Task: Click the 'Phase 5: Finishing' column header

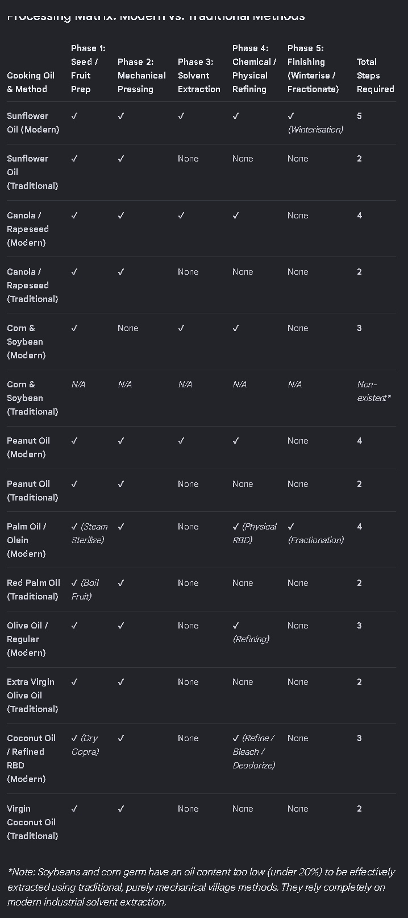Action: point(313,68)
